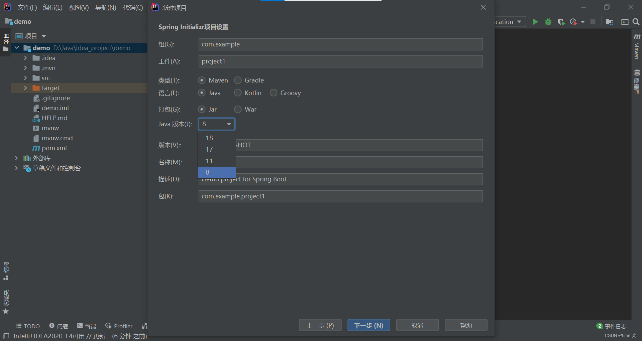The height and width of the screenshot is (341, 642).
Task: Choose Groovy as language
Action: 286,93
